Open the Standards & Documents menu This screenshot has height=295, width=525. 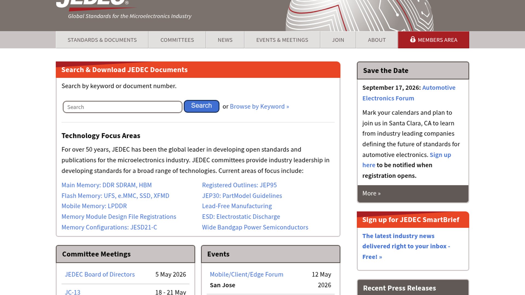click(102, 40)
